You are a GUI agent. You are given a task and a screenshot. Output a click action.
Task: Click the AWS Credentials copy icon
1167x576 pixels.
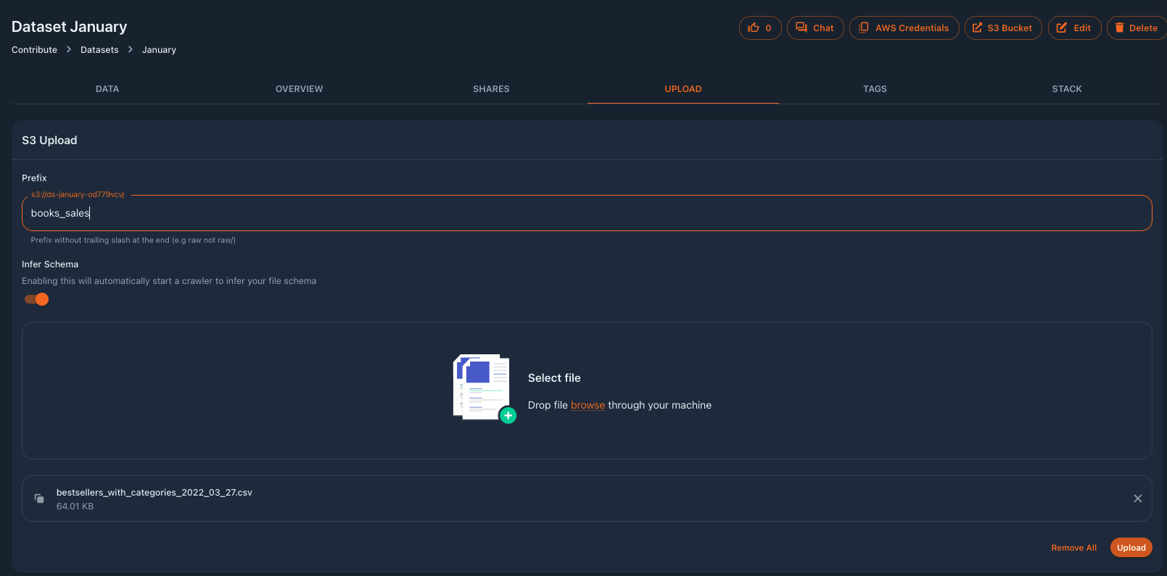coord(863,28)
